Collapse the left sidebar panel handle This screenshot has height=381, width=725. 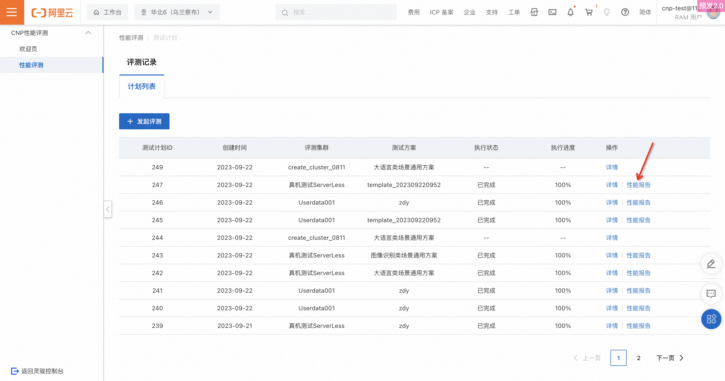point(107,209)
